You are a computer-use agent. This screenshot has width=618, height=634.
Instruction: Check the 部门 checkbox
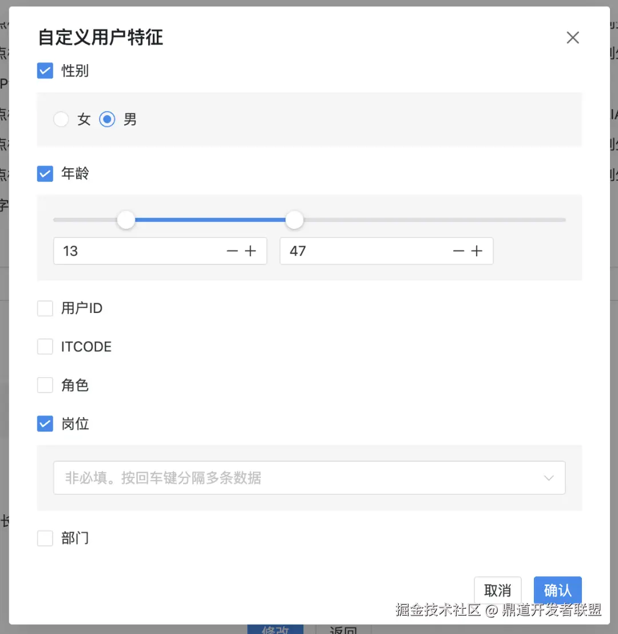click(45, 538)
